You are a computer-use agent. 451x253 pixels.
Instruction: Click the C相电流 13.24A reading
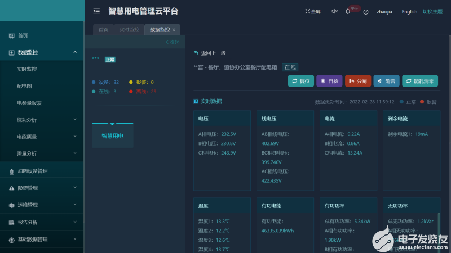tap(343, 153)
